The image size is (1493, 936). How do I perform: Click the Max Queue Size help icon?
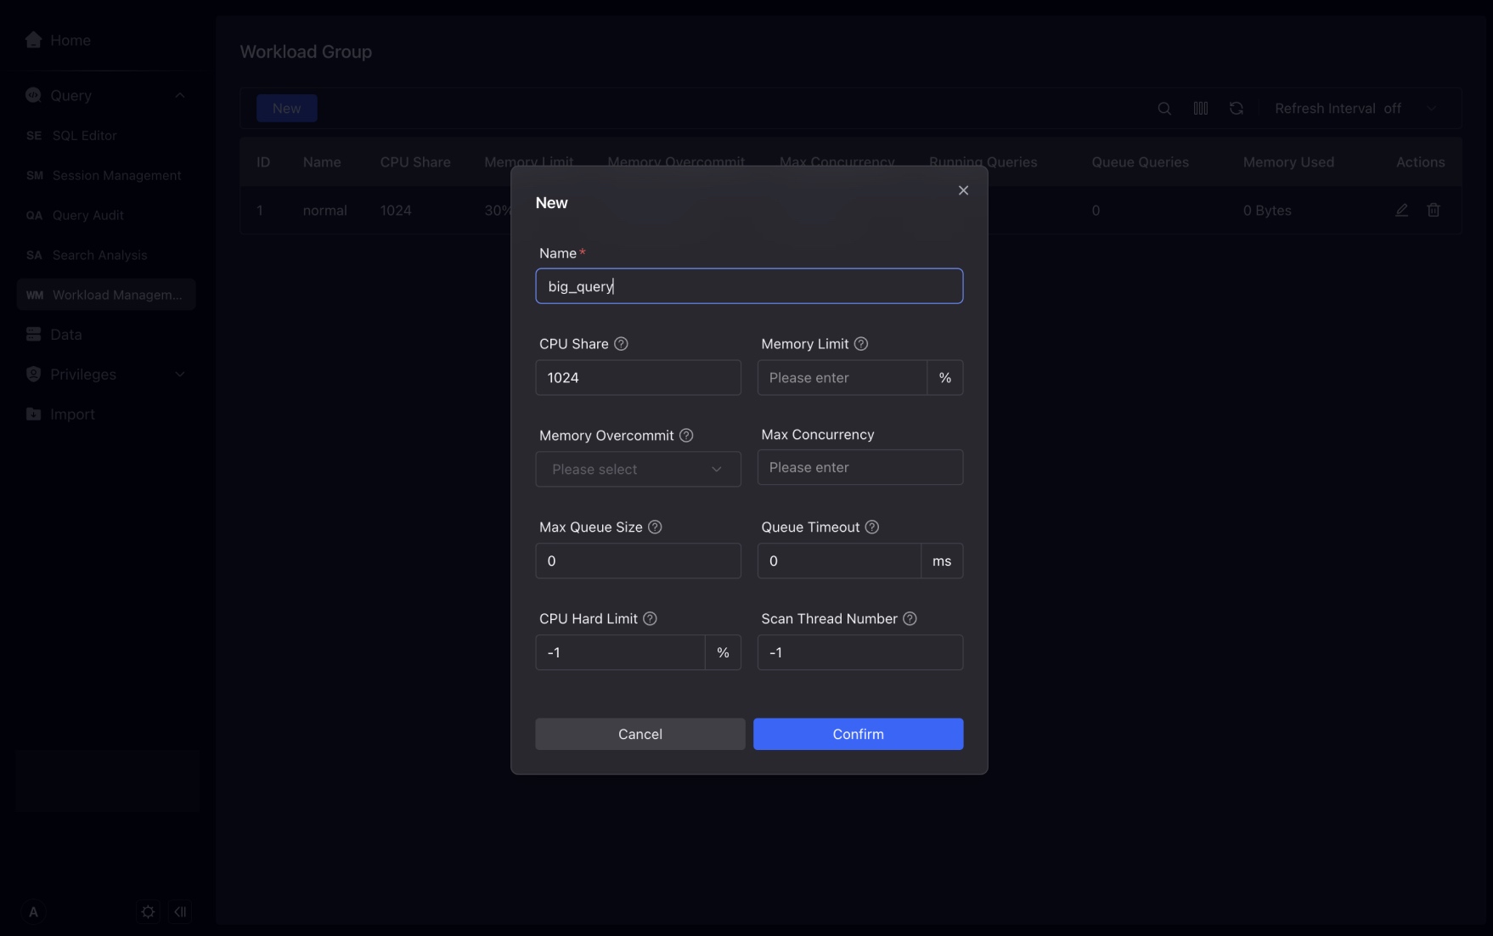655,527
